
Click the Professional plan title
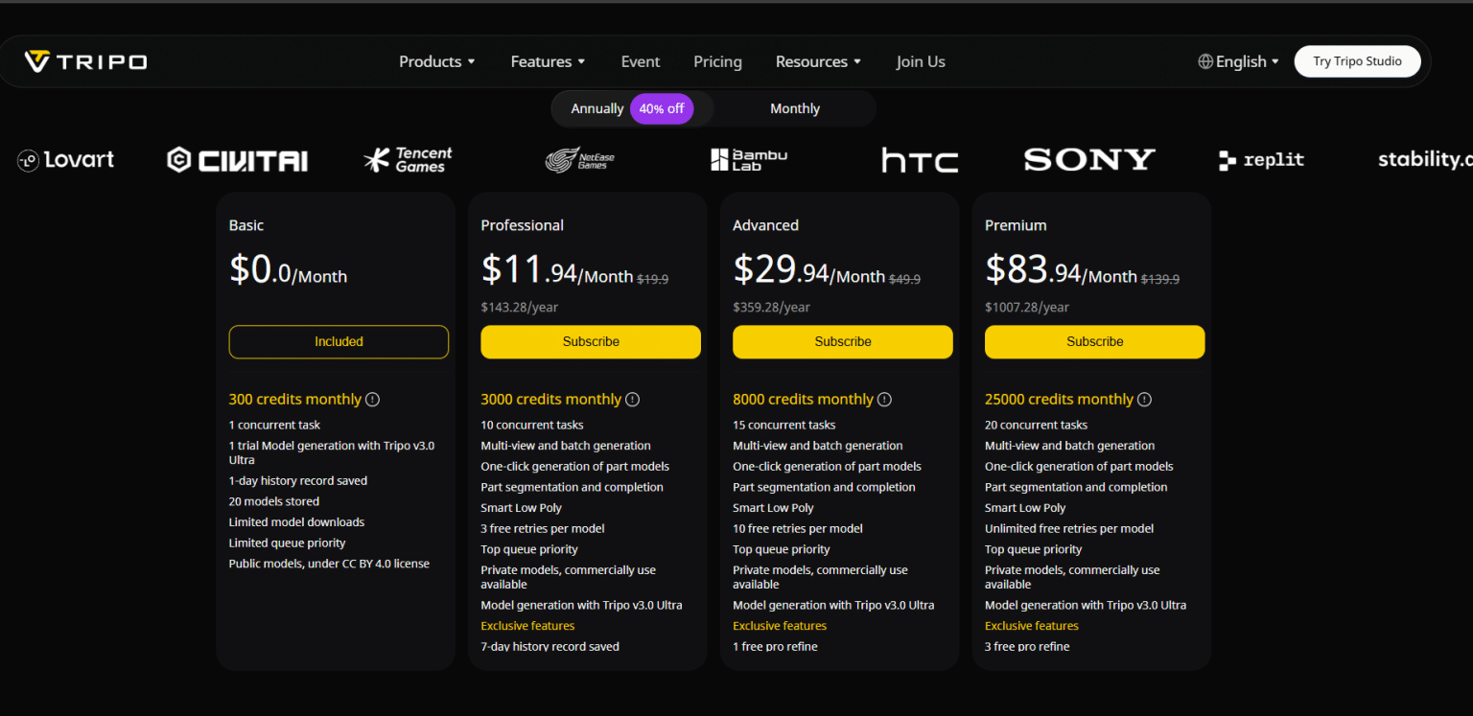tap(523, 225)
